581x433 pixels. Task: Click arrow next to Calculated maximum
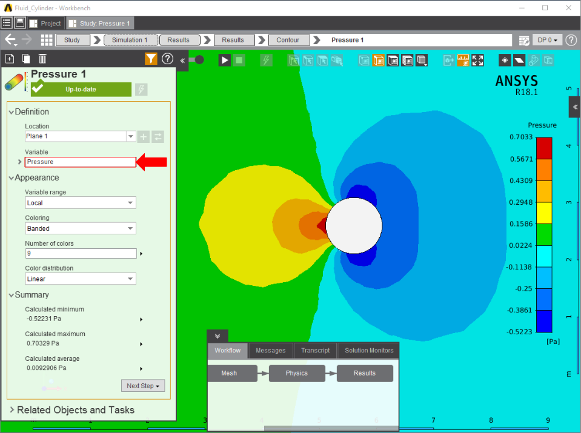pos(141,344)
